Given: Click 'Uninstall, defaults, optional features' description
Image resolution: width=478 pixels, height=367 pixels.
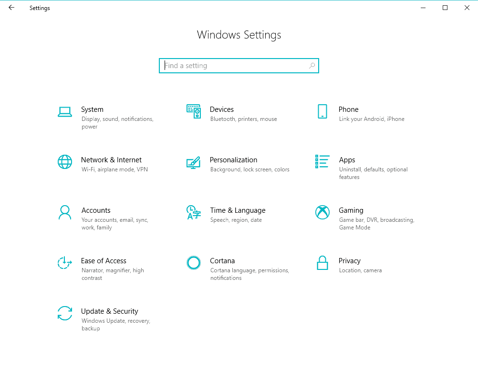Looking at the screenshot, I should [373, 173].
